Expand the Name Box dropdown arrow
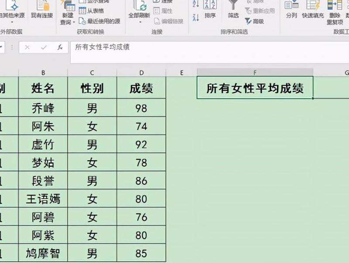The width and height of the screenshot is (349, 263). point(1,47)
